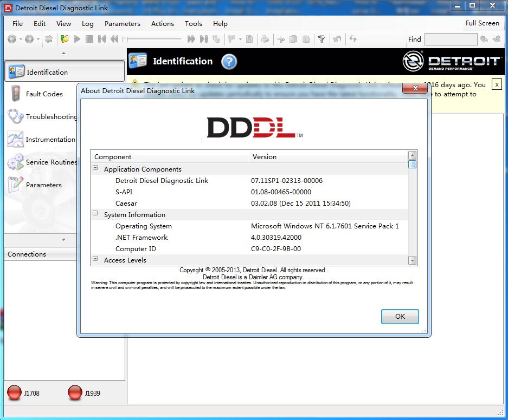Dismiss the yellow update notice with x

coord(497,84)
